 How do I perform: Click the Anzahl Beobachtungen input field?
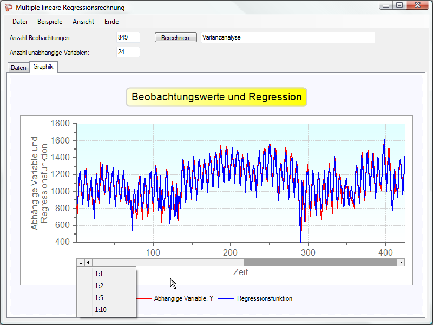128,37
